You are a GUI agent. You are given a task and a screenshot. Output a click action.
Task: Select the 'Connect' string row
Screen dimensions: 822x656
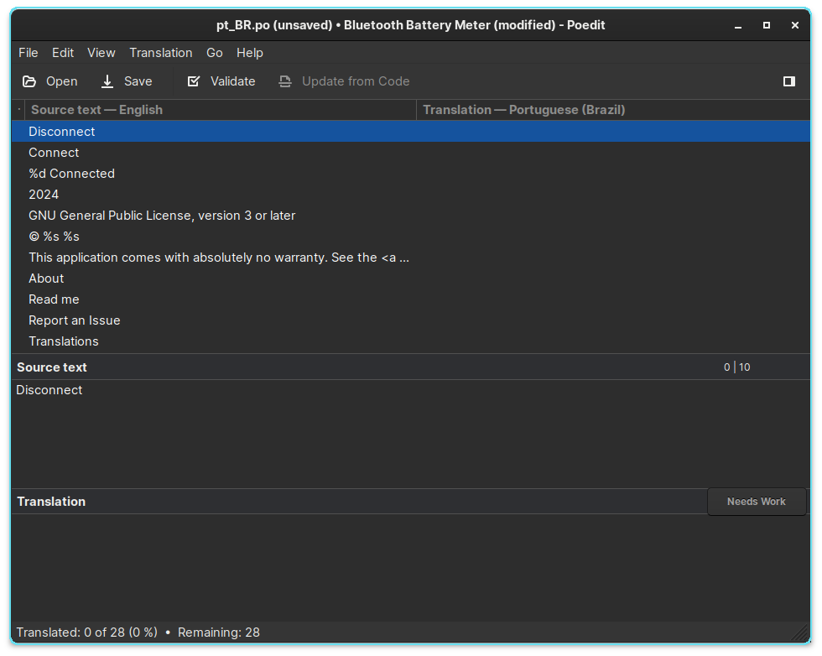[x=54, y=153]
